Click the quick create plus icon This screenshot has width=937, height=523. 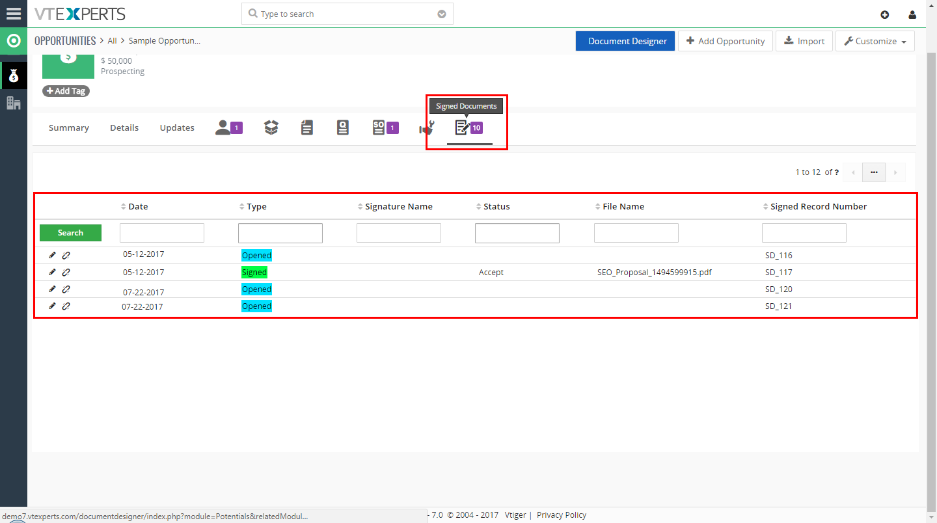[884, 14]
